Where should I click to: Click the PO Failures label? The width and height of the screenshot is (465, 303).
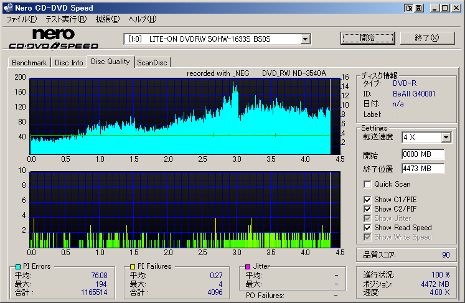coord(265,296)
